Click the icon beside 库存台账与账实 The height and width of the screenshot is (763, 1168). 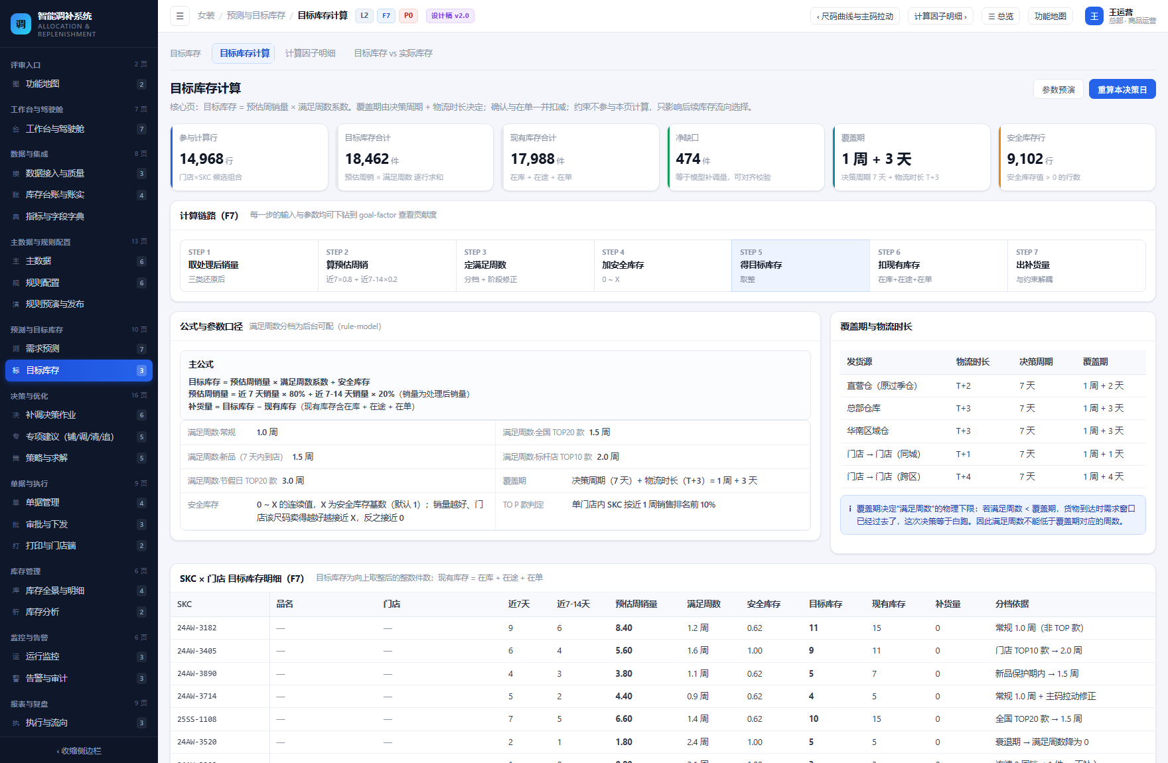pos(16,195)
